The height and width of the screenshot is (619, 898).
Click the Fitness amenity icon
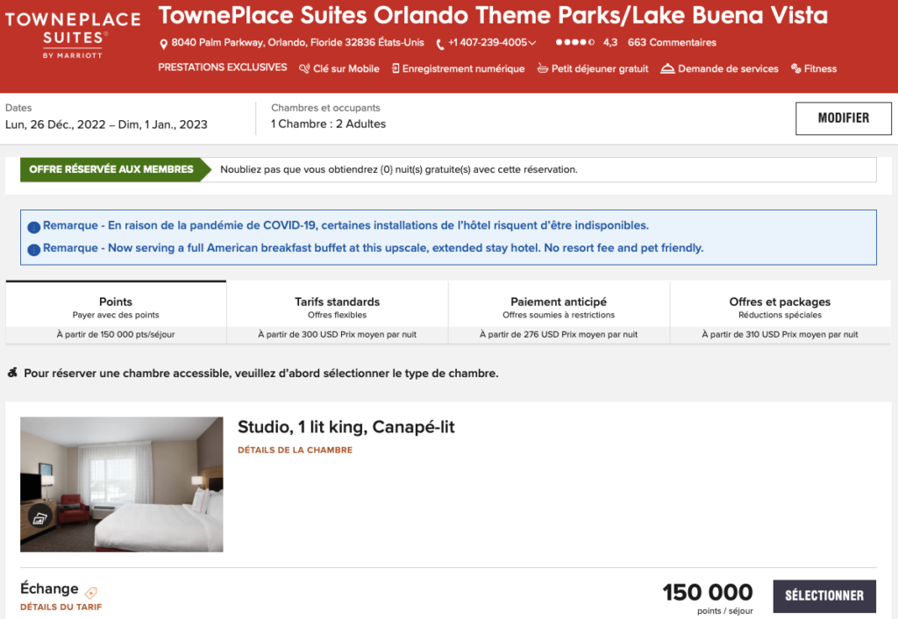(796, 68)
